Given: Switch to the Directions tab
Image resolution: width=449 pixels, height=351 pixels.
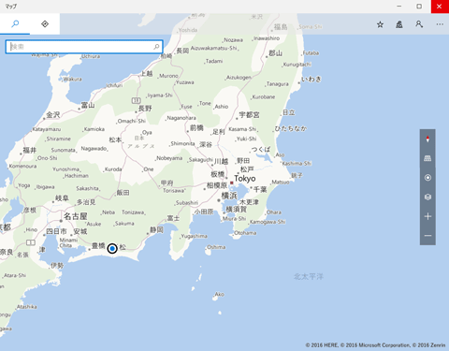Looking at the screenshot, I should 45,23.
